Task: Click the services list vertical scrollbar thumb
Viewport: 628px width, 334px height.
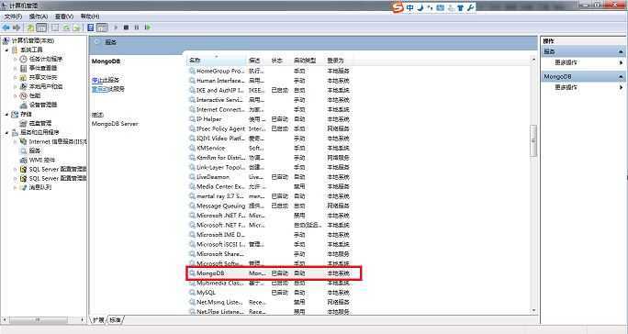Action: click(533, 140)
